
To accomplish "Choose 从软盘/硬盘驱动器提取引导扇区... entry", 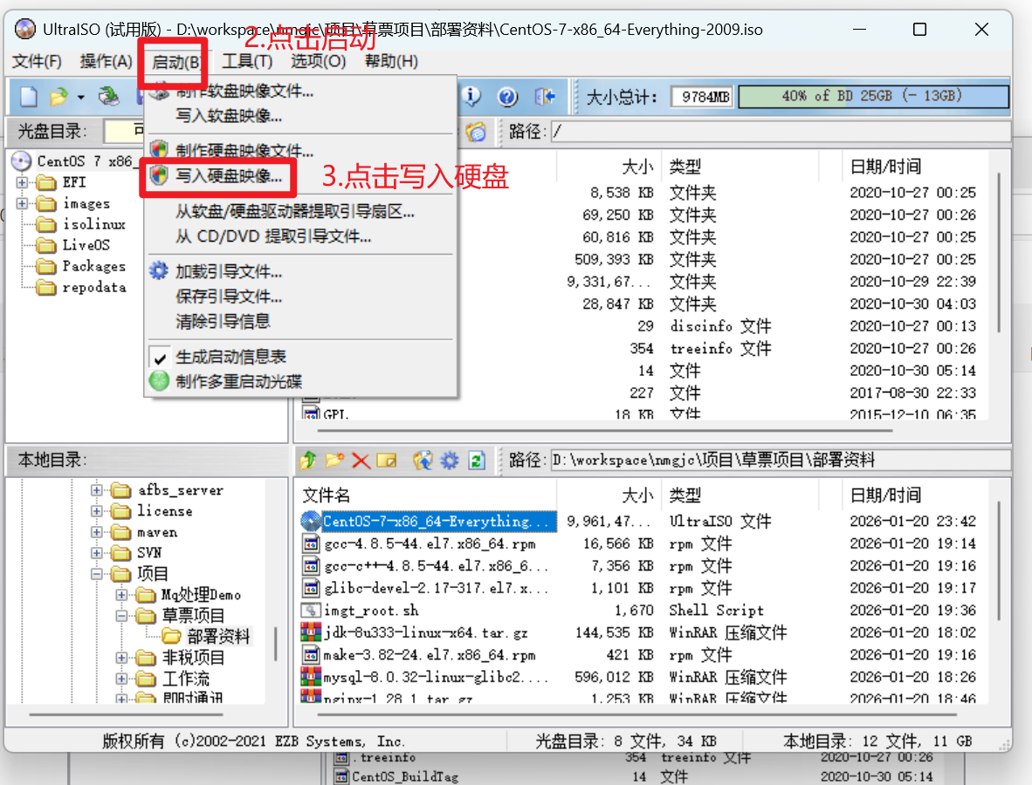I will tap(300, 211).
